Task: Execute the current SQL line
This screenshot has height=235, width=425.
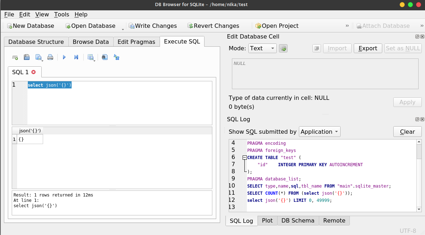Action: click(x=76, y=57)
